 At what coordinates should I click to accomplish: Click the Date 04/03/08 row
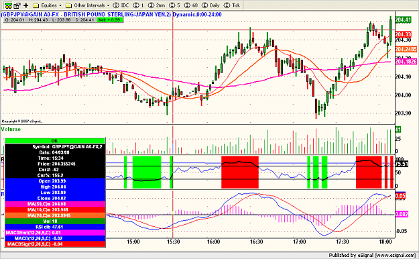[x=55, y=152]
